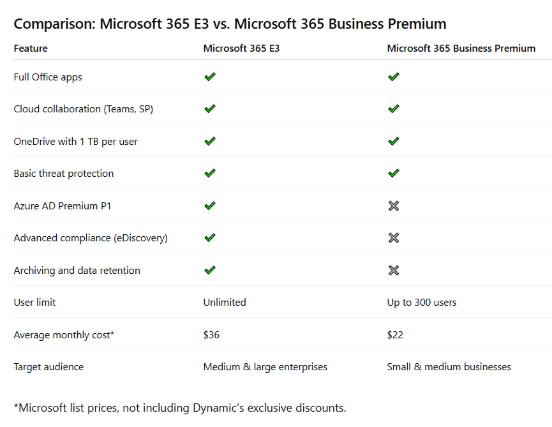Click the $22 monthly cost value

[x=395, y=334]
